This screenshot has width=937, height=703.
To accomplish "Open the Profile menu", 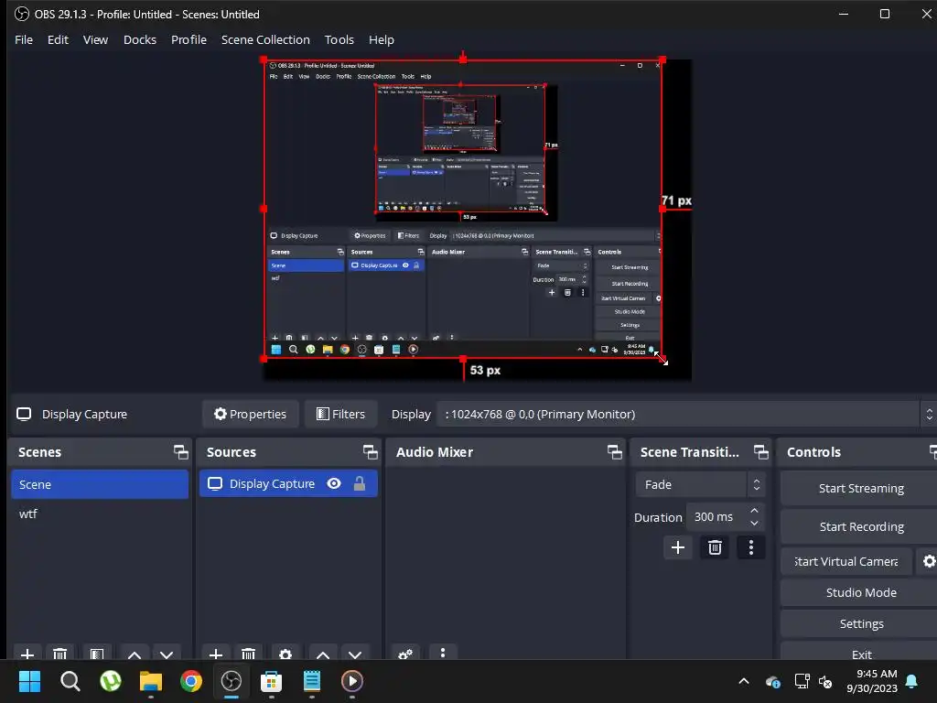I will (188, 39).
